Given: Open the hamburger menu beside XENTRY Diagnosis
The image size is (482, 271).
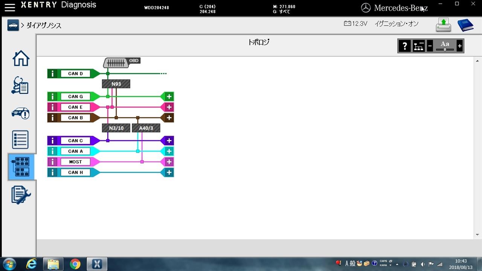Looking at the screenshot, I should 10,7.
